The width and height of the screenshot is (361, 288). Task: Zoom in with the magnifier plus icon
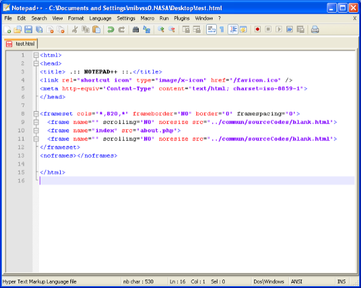161,29
